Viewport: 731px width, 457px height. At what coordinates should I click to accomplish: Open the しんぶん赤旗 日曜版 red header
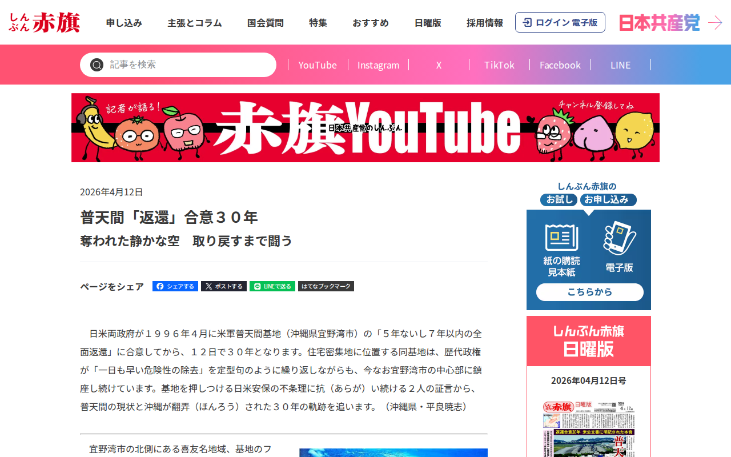(589, 341)
